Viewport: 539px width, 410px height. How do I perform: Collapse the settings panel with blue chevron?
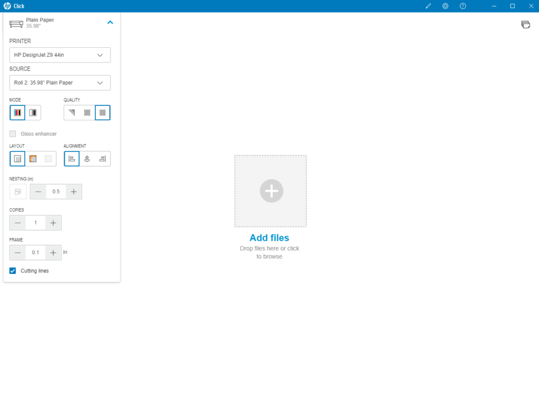click(x=110, y=22)
